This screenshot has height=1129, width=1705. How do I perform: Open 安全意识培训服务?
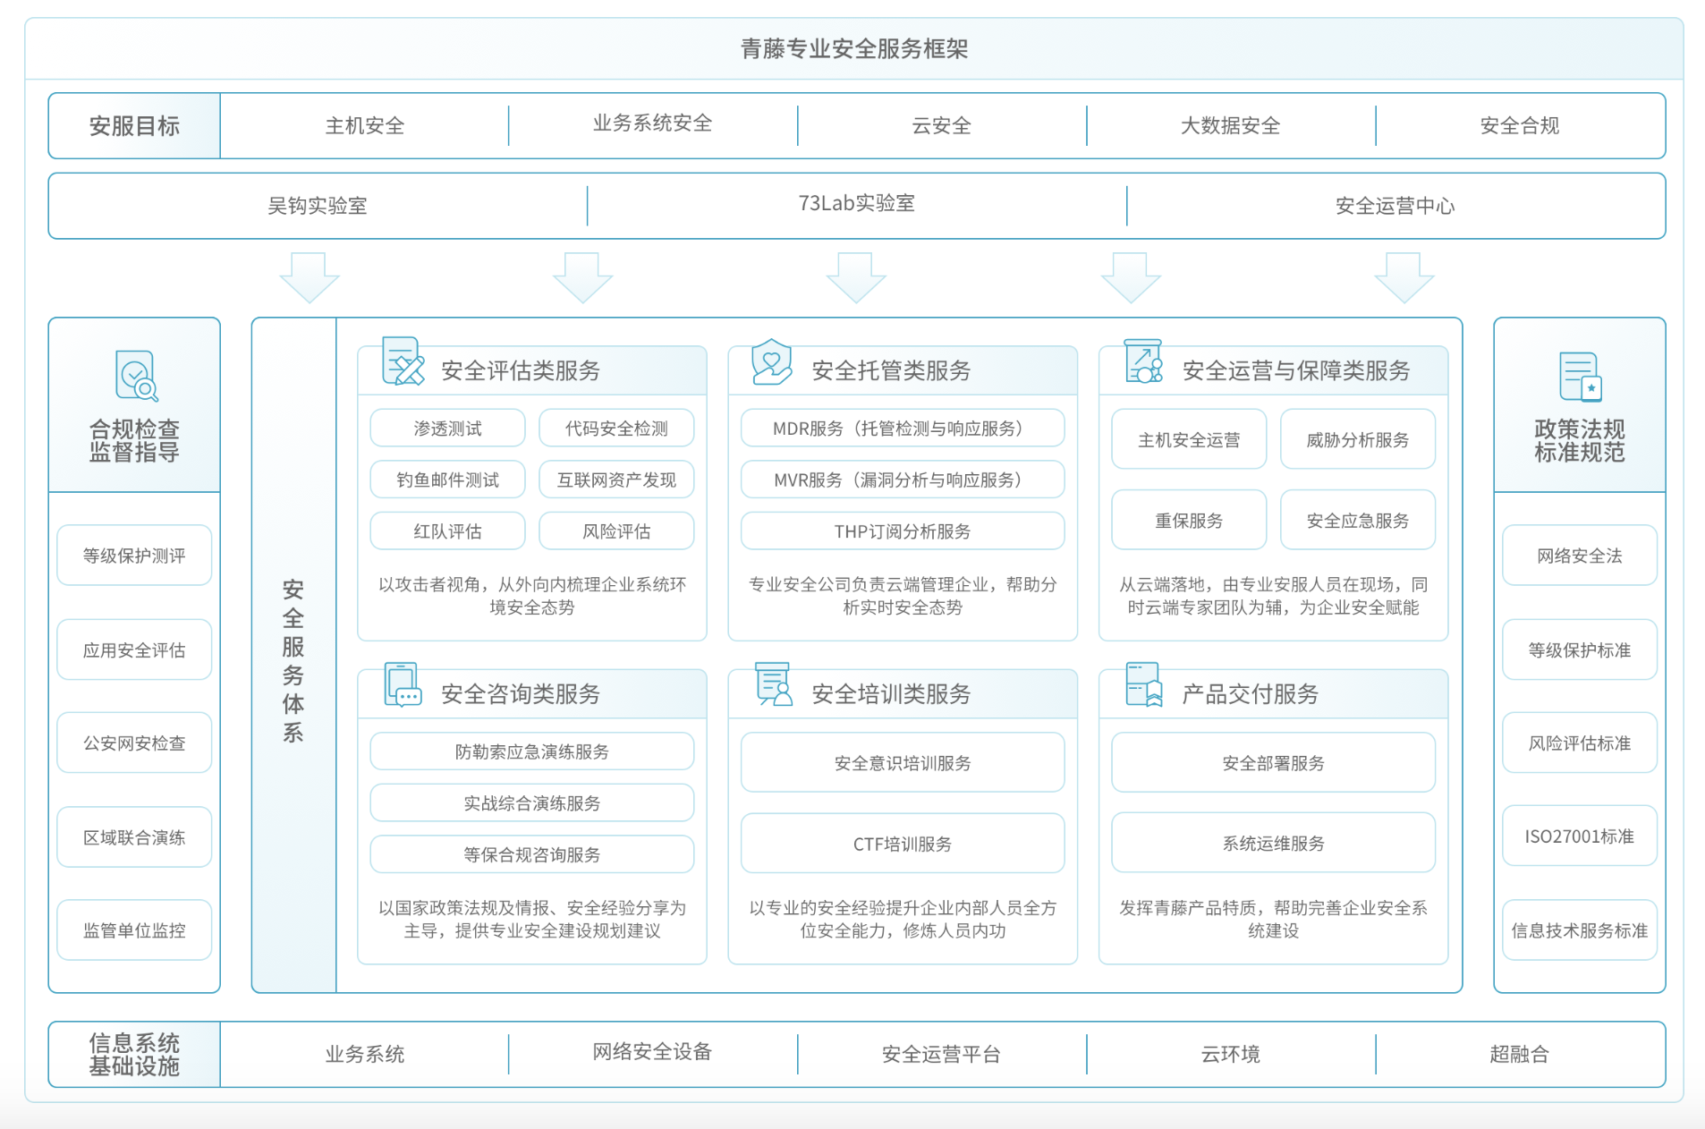(903, 762)
